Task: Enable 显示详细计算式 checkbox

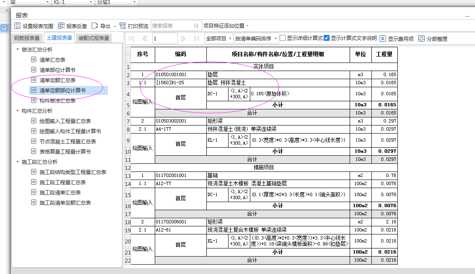Action: click(283, 38)
